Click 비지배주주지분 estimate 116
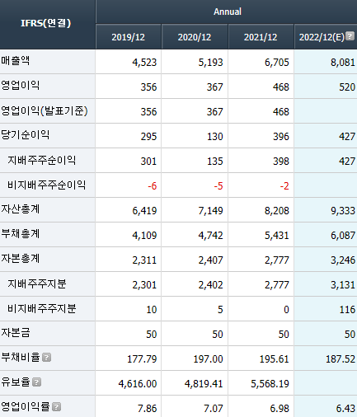The width and height of the screenshot is (357, 417). click(x=347, y=310)
